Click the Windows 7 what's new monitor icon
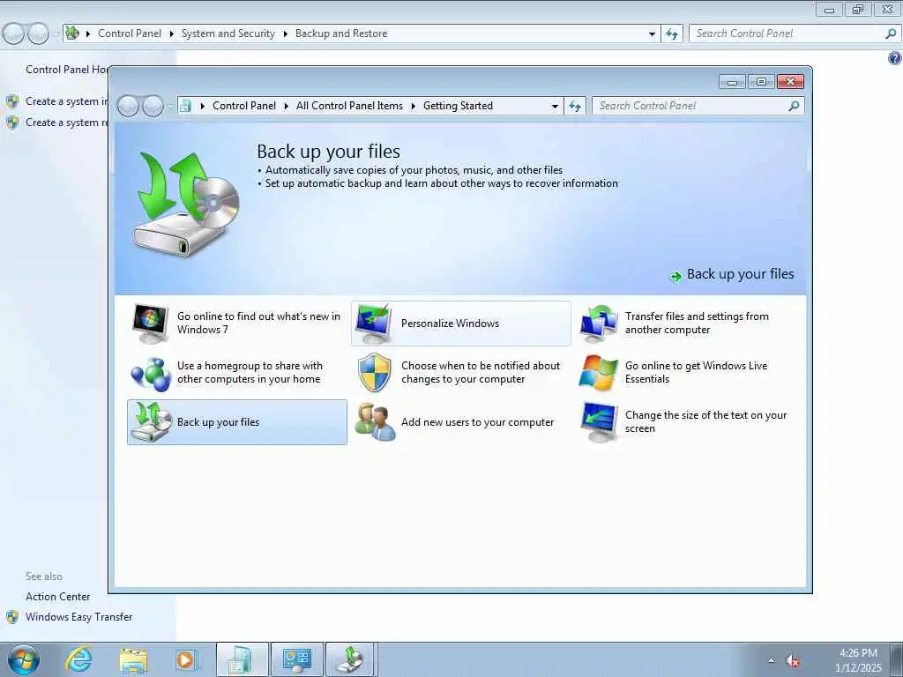This screenshot has height=677, width=903. coord(150,324)
